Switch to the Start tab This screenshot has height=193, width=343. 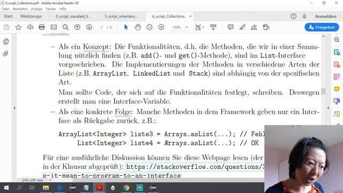(x=8, y=17)
